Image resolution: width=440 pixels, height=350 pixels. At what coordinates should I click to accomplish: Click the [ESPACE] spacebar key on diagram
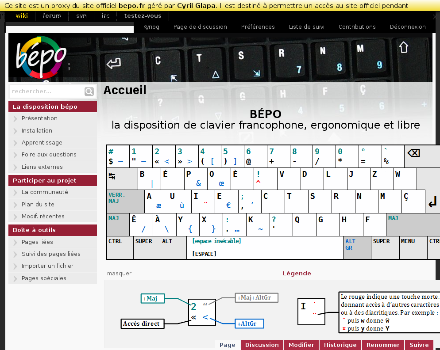[265, 248]
